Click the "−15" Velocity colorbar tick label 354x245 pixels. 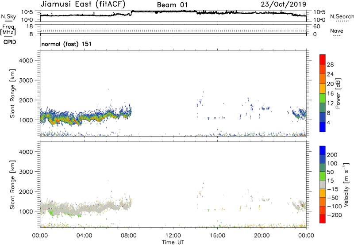pyautogui.click(x=333, y=189)
